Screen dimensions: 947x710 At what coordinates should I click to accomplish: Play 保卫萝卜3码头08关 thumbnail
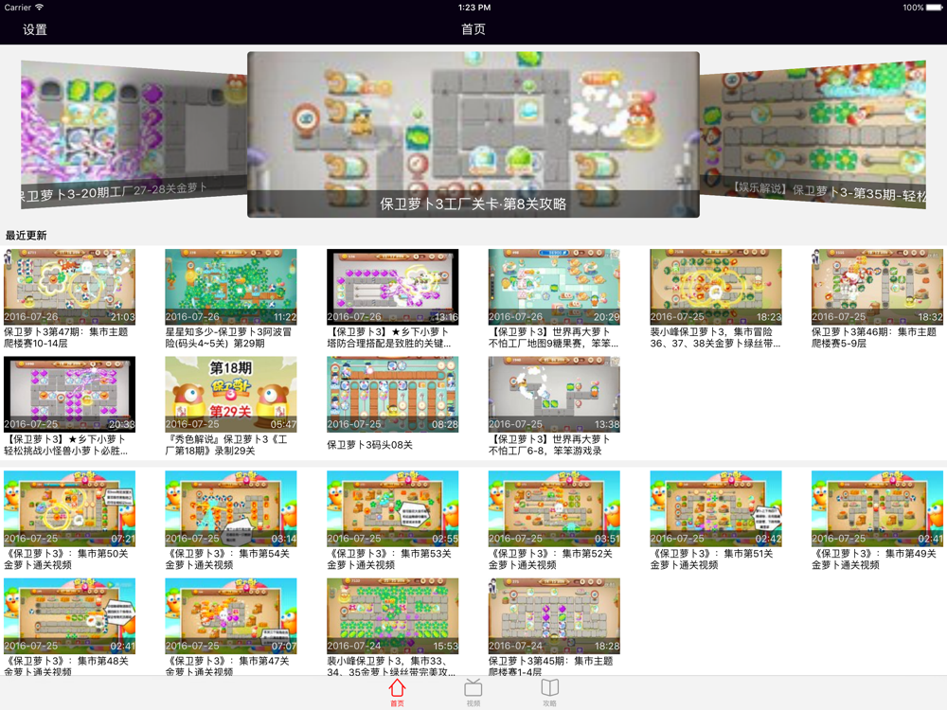pos(393,394)
